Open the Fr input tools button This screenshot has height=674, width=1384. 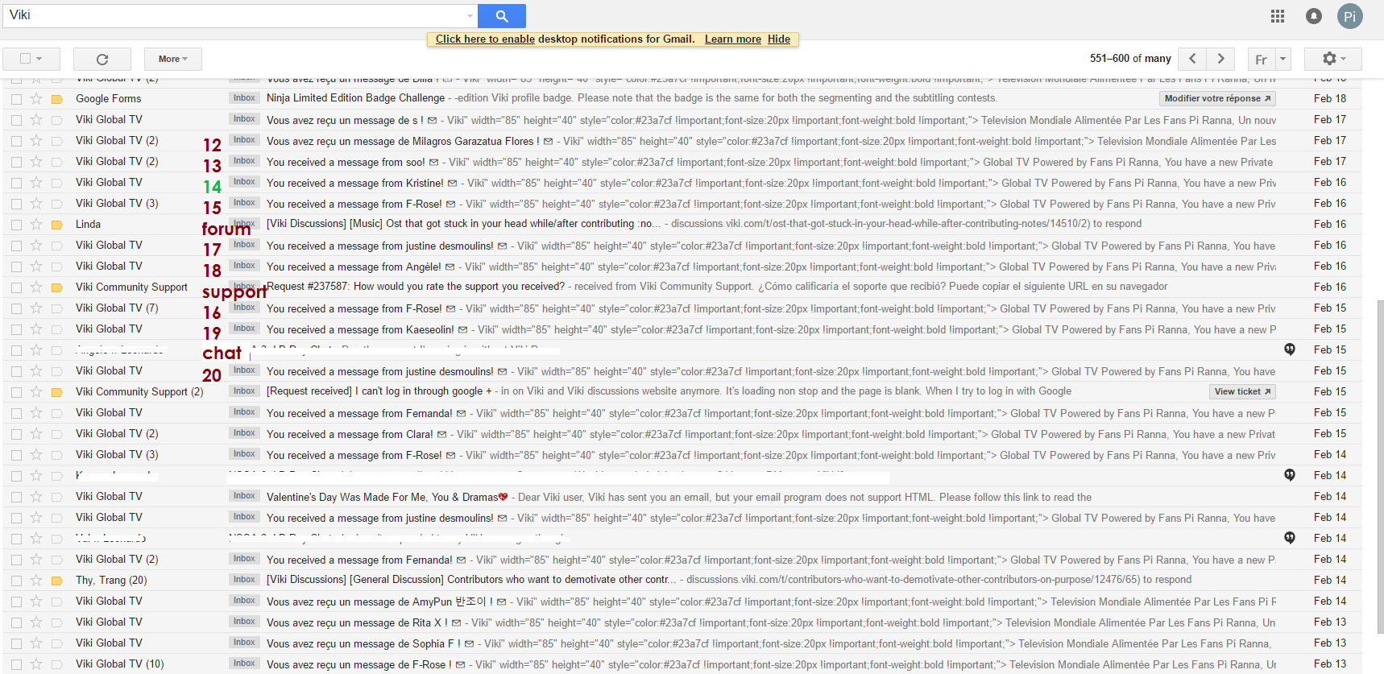coord(1262,59)
